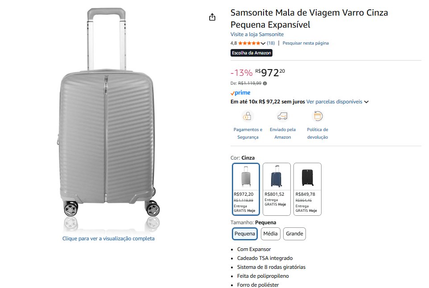Screen dimensions: 429x288
Task: Visit the Samsonite store link
Action: coord(257,34)
